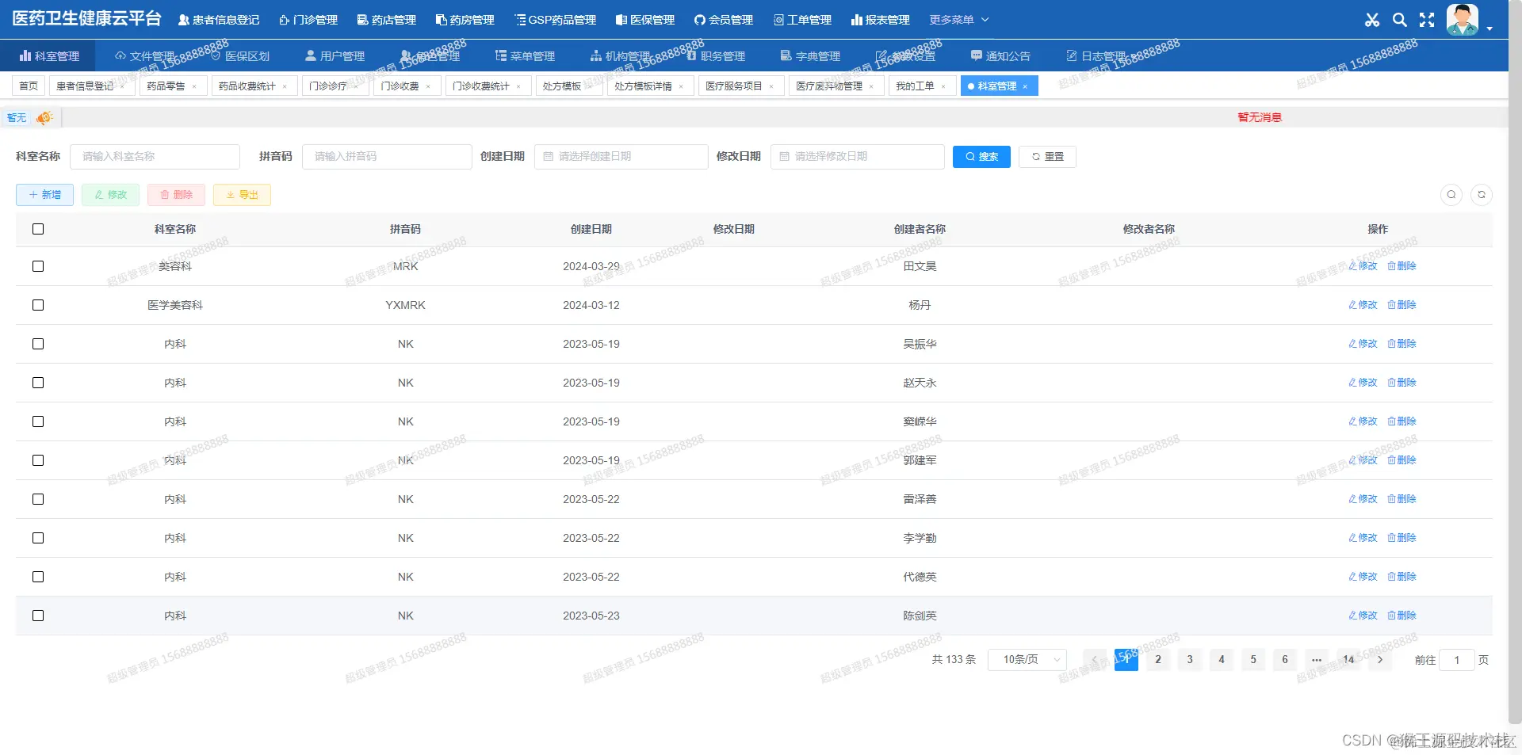Open the global search magnifier in the header
The width and height of the screenshot is (1522, 755).
[1400, 20]
